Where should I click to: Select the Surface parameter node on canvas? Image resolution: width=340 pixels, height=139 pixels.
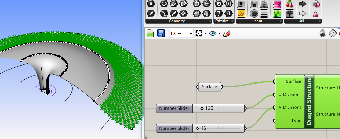point(210,87)
